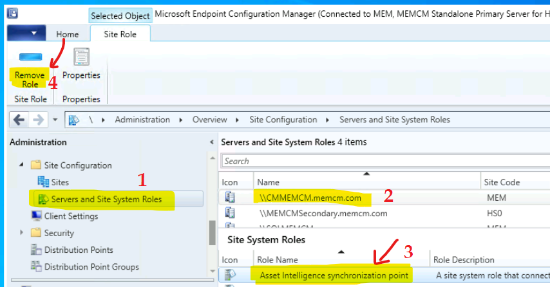
Task: Select the Selected Object contextual tab label
Action: (x=120, y=16)
